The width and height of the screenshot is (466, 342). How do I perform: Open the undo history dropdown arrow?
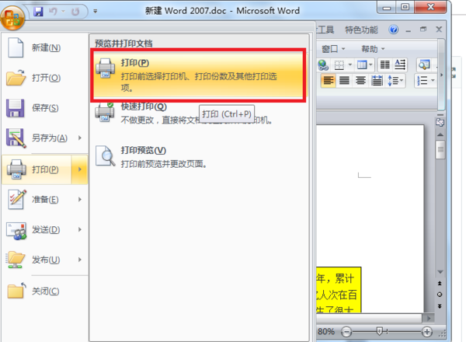[x=64, y=12]
